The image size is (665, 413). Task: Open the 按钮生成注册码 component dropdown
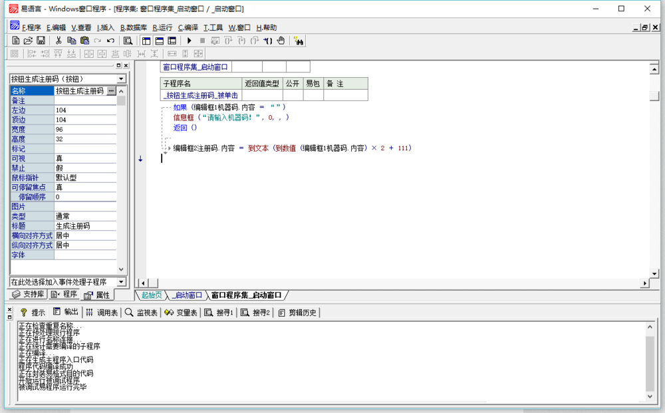pyautogui.click(x=121, y=78)
